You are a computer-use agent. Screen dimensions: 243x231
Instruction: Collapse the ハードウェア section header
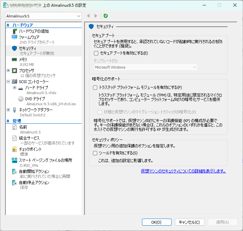click(x=8, y=25)
